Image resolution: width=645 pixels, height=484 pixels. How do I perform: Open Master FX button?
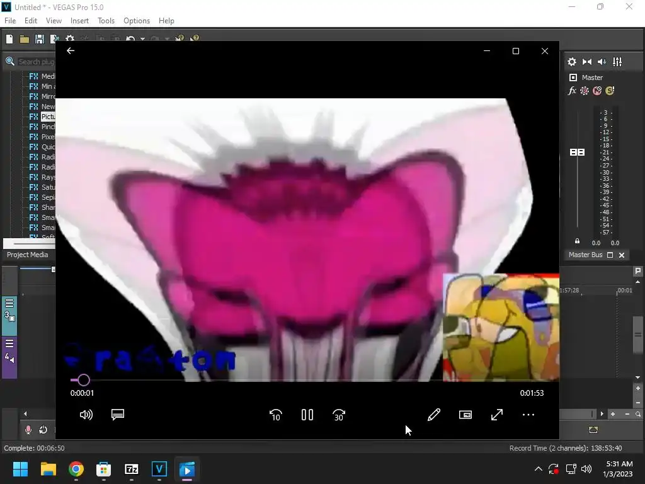pos(572,91)
